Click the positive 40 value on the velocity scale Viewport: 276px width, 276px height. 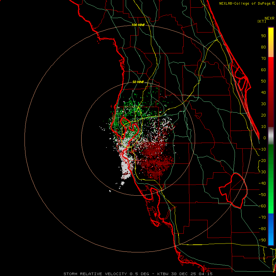[x=263, y=93]
